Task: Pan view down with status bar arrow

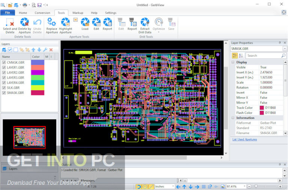Action: coord(190,187)
